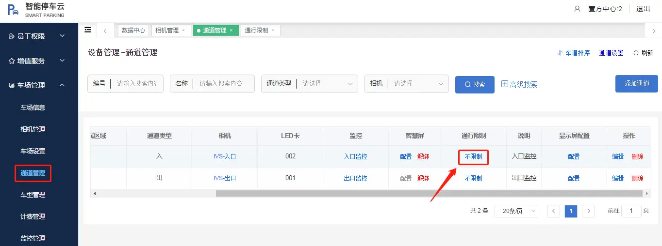Click the tab bar right scroll arrow
This screenshot has height=246, width=662.
point(654,31)
